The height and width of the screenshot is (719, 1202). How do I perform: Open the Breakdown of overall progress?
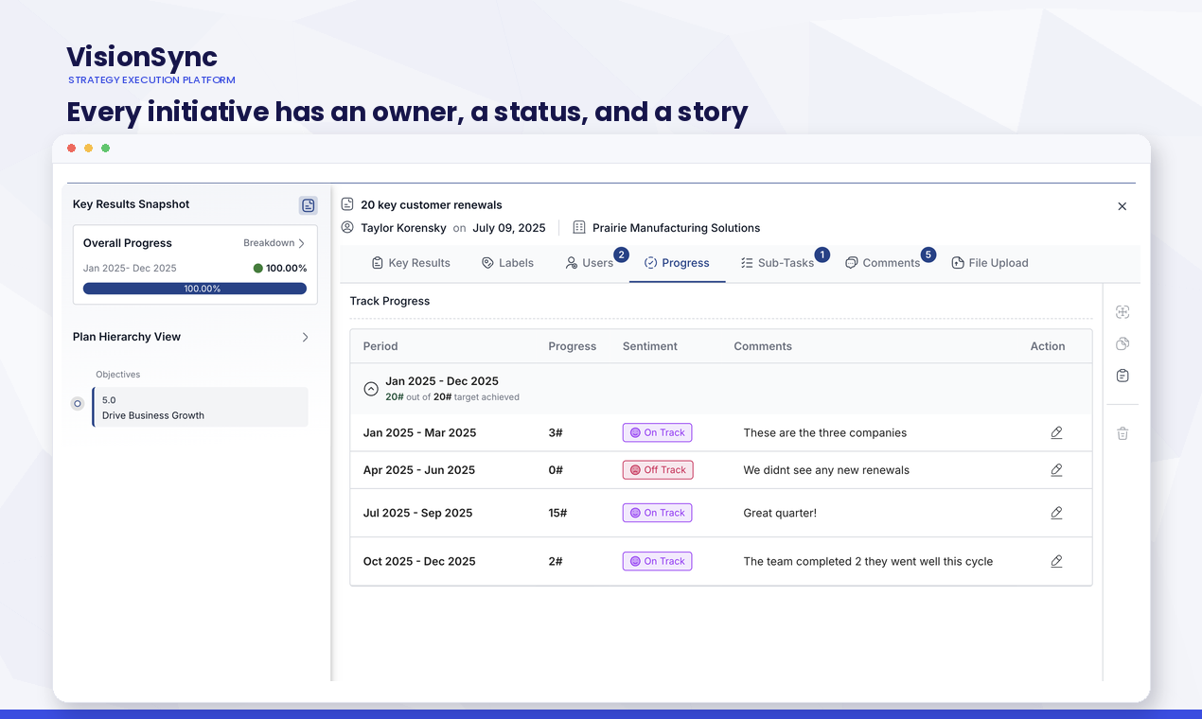pyautogui.click(x=274, y=243)
